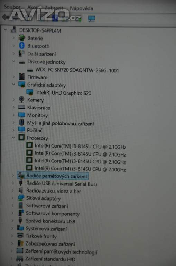Expand the Monitory node
Viewport: 176px width, 266px height.
[13, 115]
